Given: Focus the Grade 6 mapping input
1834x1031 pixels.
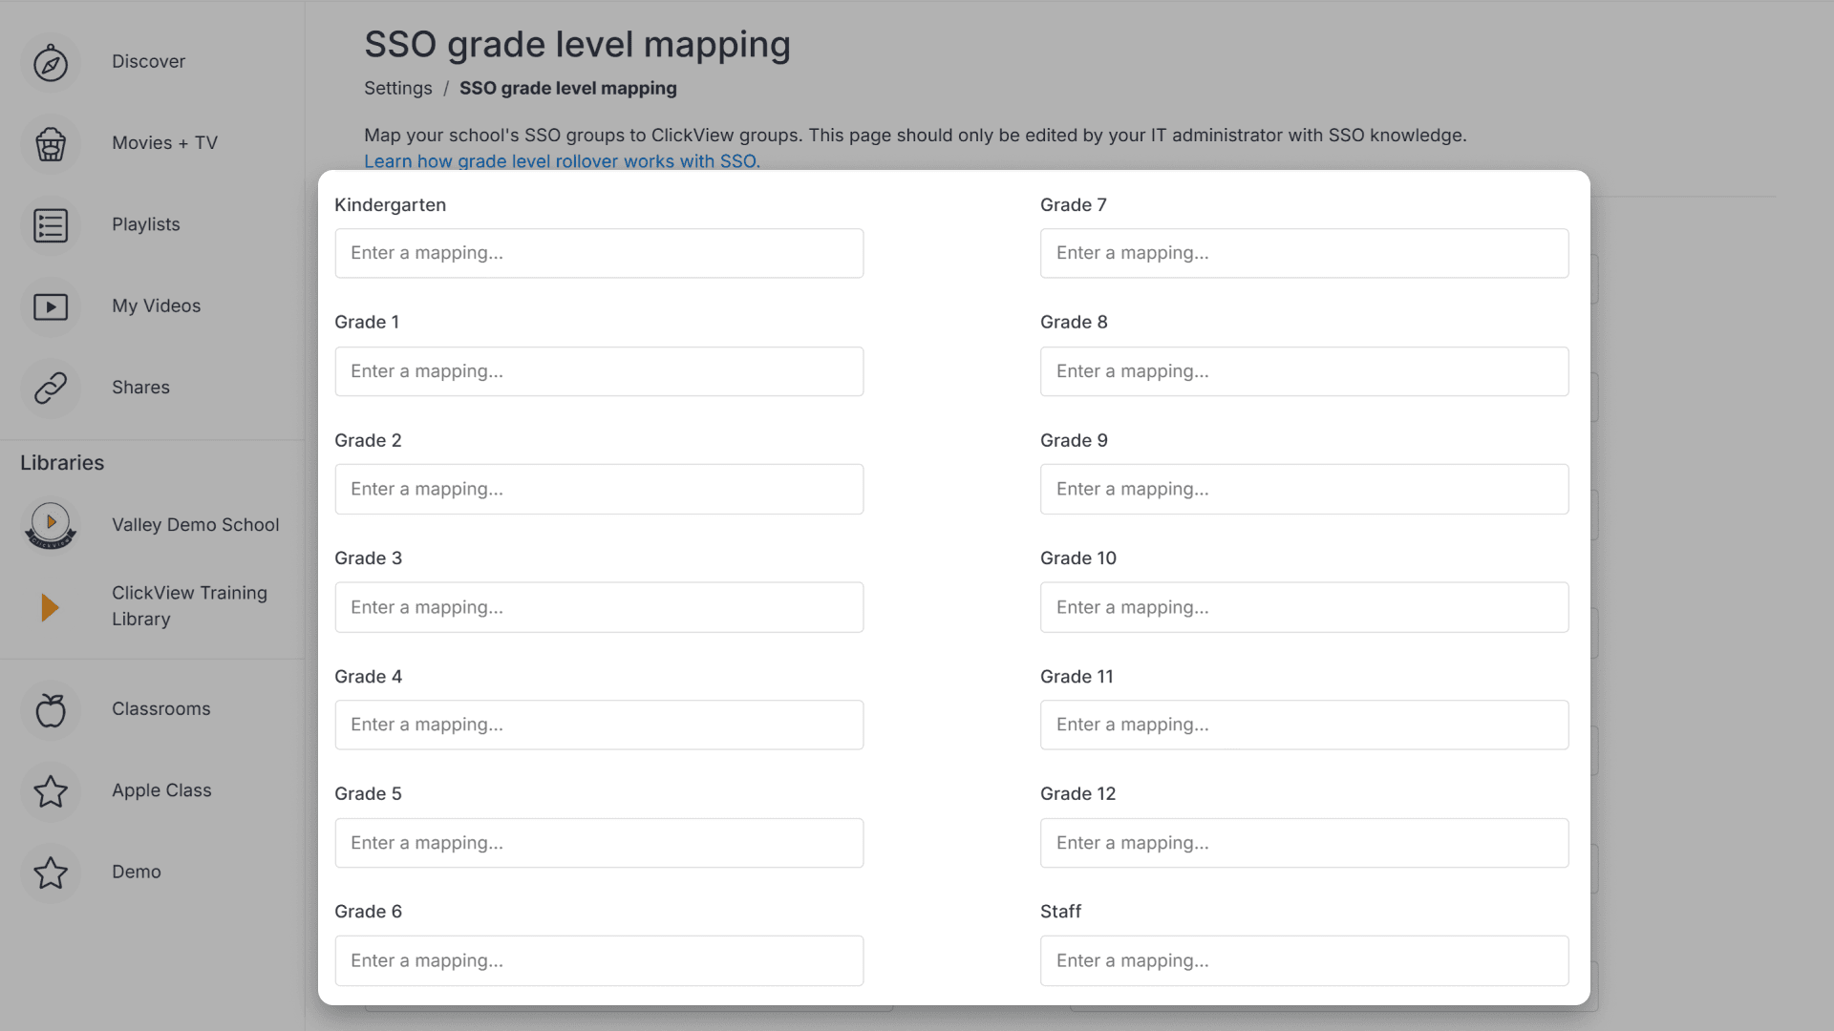Looking at the screenshot, I should click(599, 960).
